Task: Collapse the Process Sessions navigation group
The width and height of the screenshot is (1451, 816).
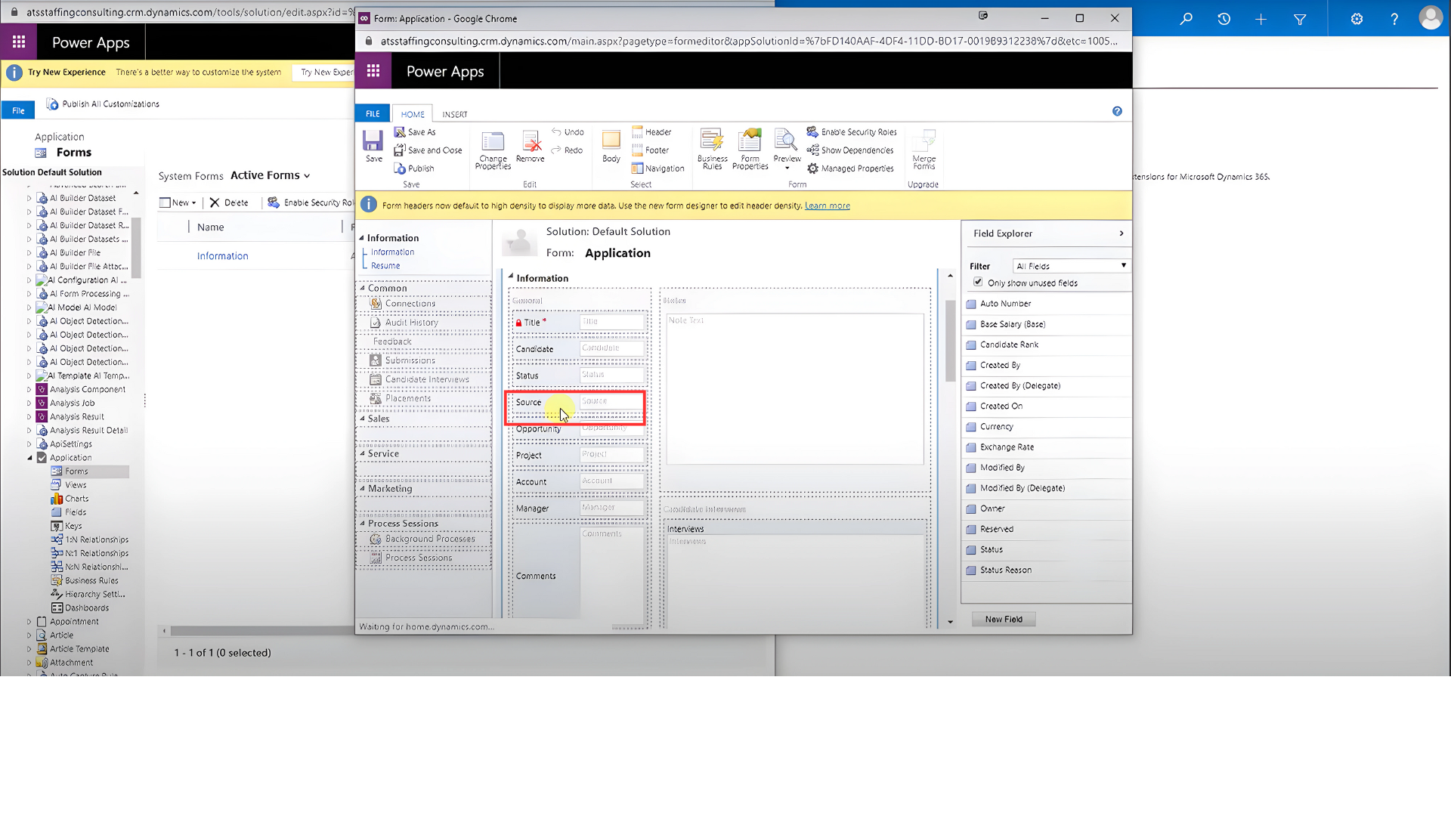Action: click(363, 523)
